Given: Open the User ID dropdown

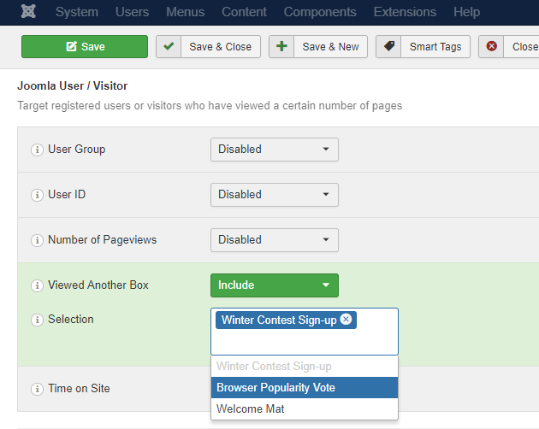Looking at the screenshot, I should 275,195.
